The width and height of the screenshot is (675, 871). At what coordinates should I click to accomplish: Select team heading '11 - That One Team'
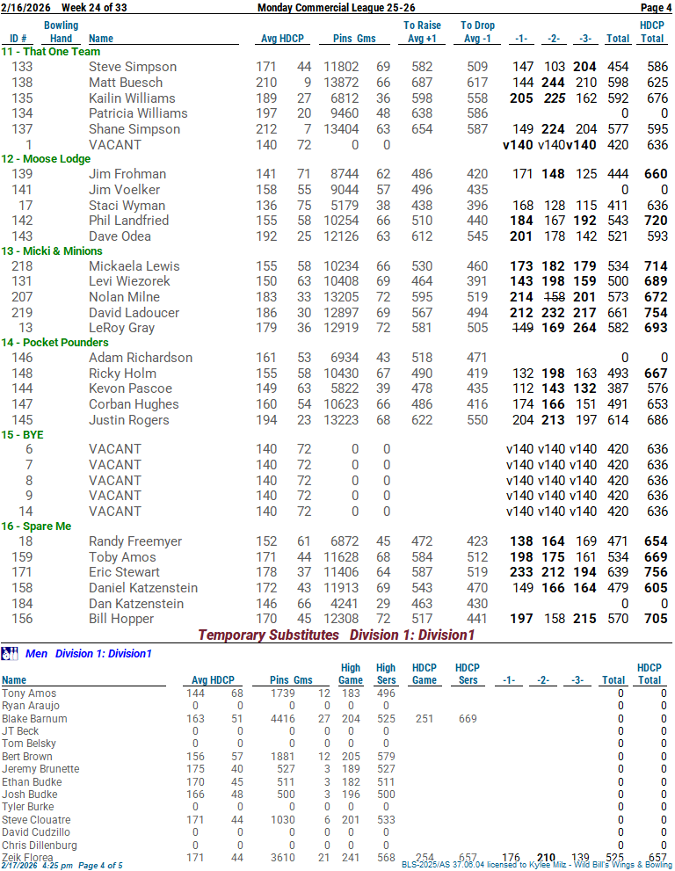pyautogui.click(x=51, y=52)
